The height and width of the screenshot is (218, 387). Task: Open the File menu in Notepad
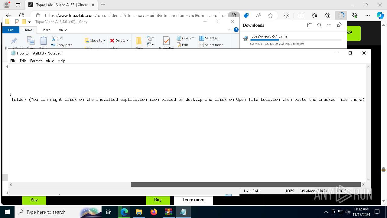[x=13, y=61]
